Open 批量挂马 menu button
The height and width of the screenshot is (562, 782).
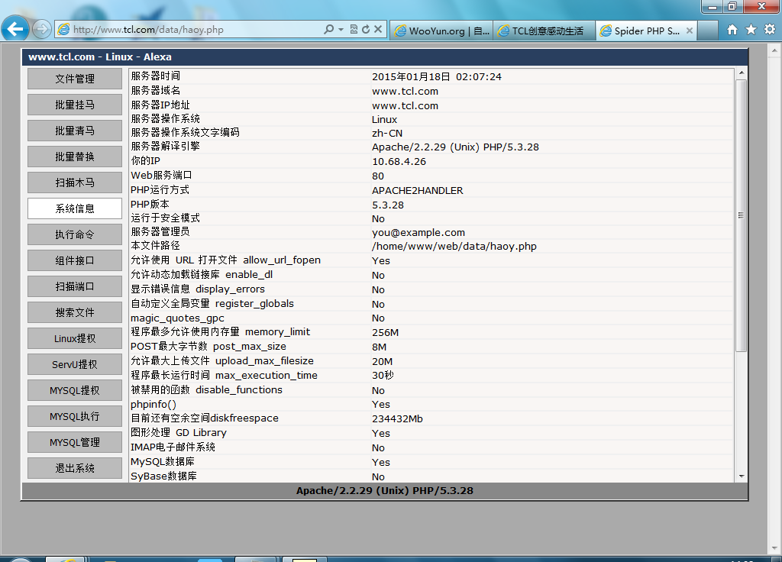coord(75,105)
